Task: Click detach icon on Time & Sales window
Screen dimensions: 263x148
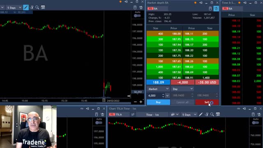Action: tap(245, 3)
